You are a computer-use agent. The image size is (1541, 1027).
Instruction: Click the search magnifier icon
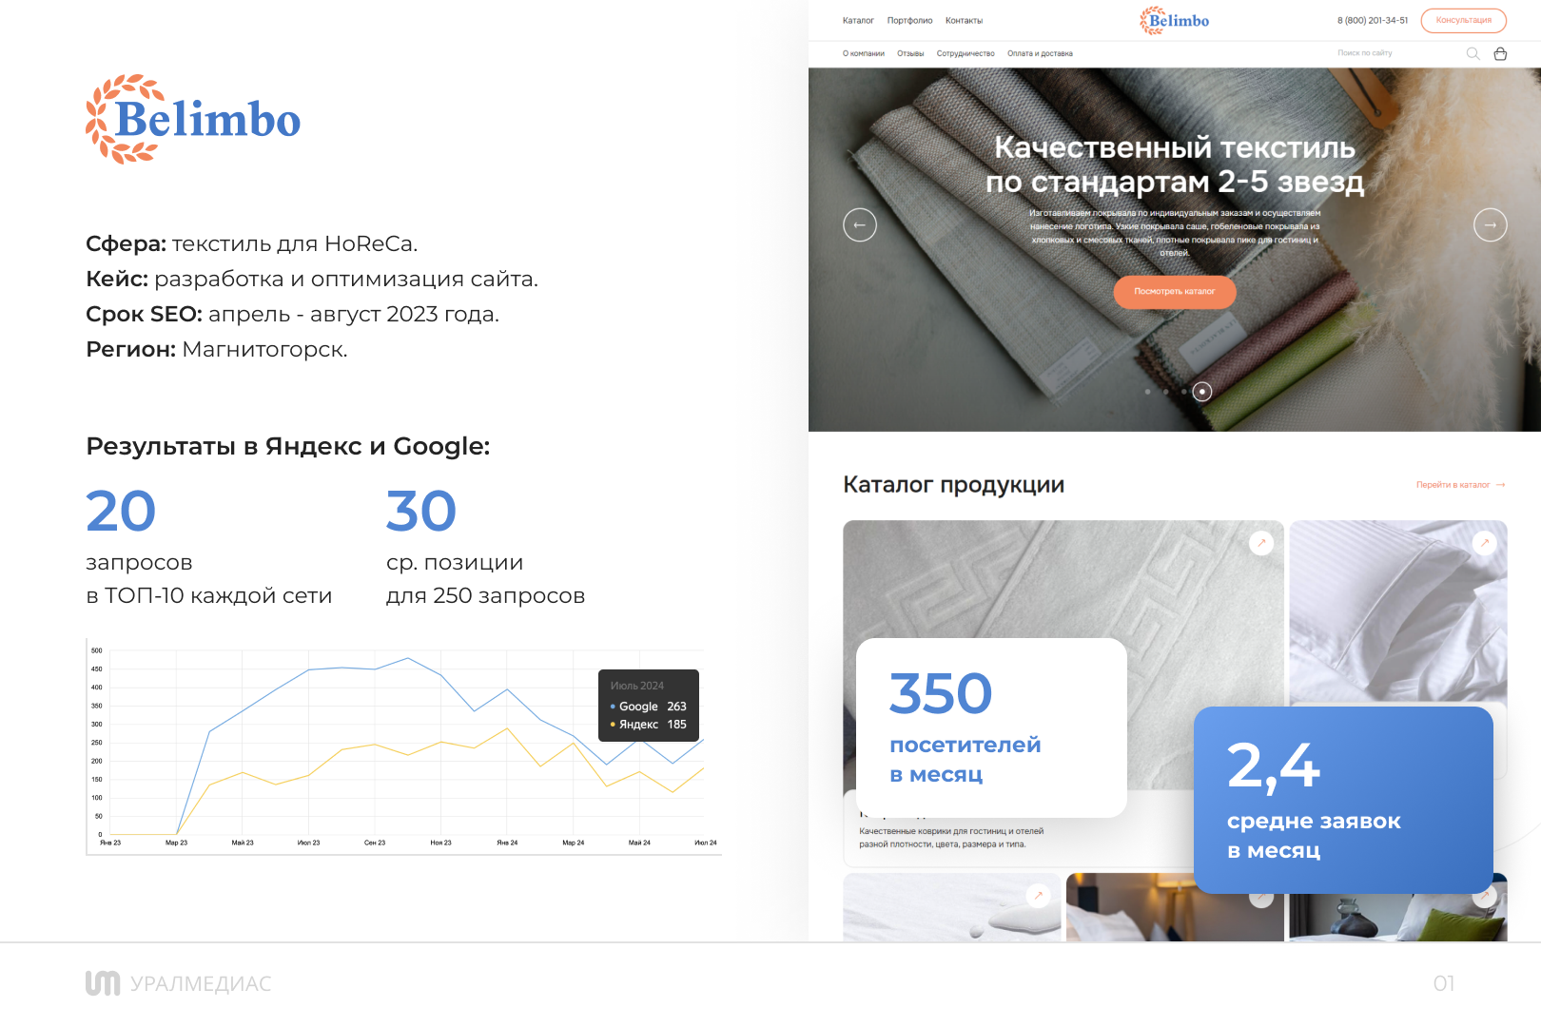[1473, 54]
